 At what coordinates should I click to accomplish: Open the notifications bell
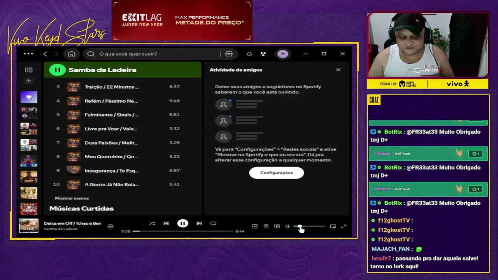point(249,54)
